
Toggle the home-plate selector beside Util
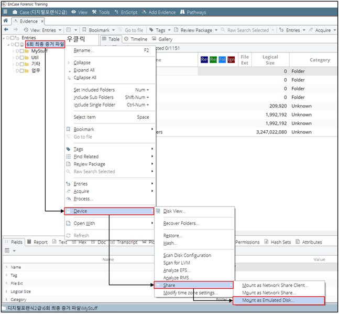coord(17,58)
